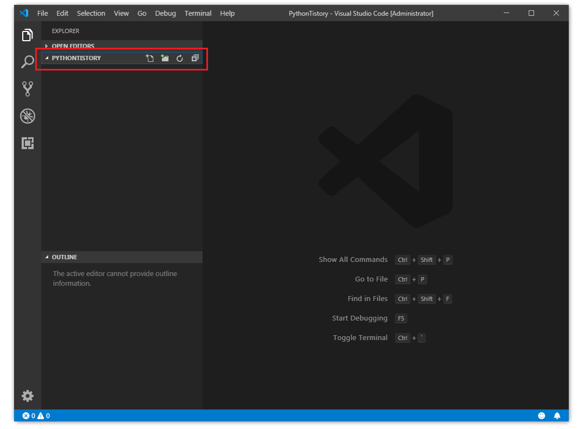Click the warnings count in status bar

(44, 415)
